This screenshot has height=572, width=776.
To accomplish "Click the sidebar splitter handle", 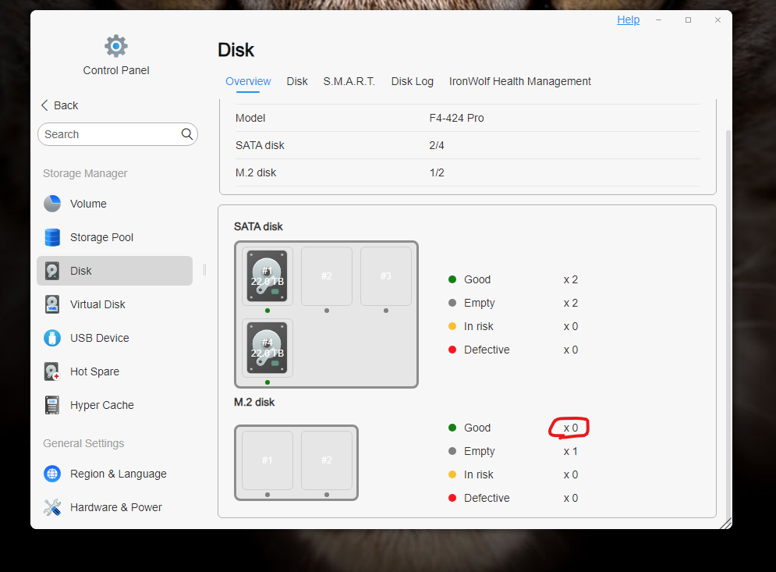I will pyautogui.click(x=204, y=269).
